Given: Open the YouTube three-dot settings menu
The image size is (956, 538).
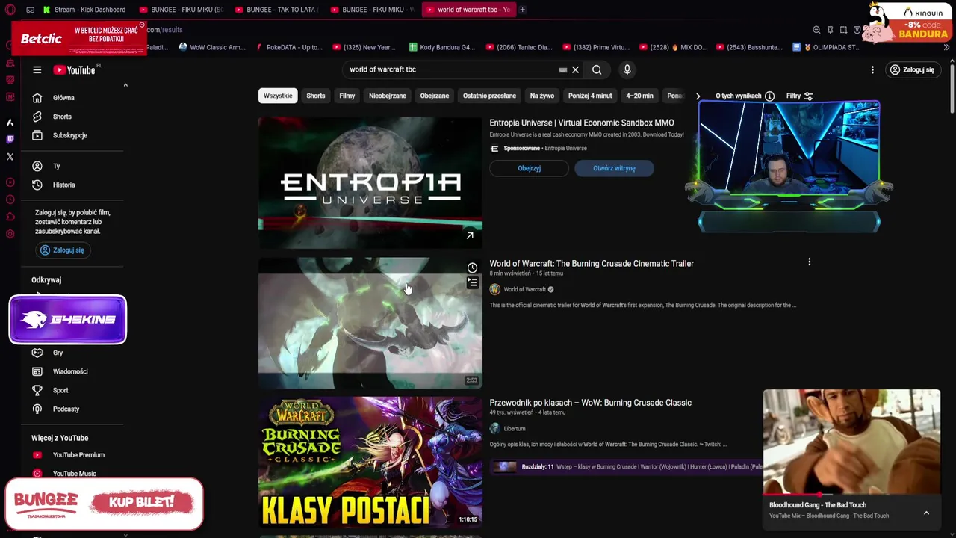Looking at the screenshot, I should [872, 69].
